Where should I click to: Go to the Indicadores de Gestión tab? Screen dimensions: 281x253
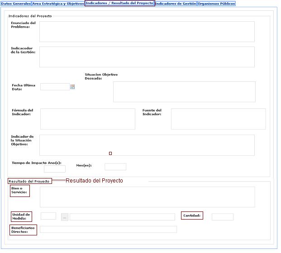click(x=176, y=4)
